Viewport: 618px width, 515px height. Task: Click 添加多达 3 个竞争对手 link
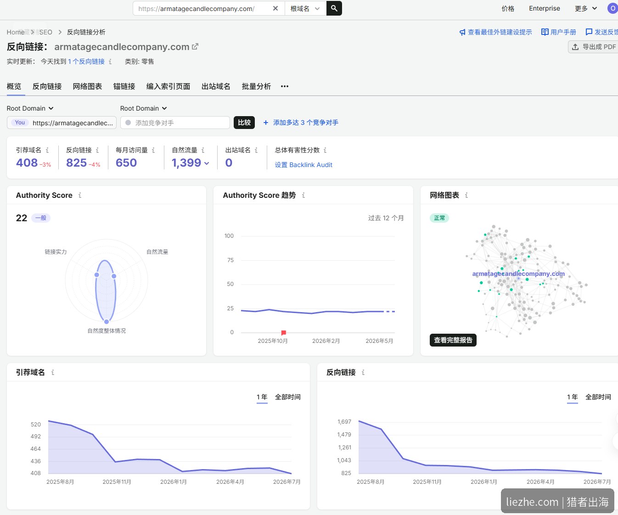coord(301,123)
